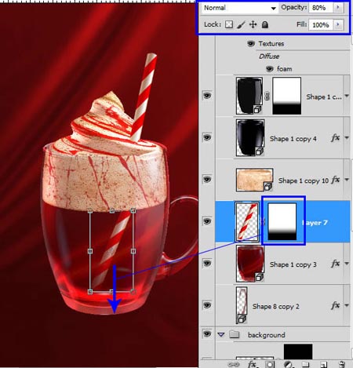
Task: Toggle the eye of Layer 7
Action: [x=207, y=221]
